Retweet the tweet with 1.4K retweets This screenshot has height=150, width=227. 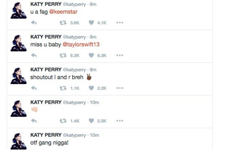(x=63, y=121)
